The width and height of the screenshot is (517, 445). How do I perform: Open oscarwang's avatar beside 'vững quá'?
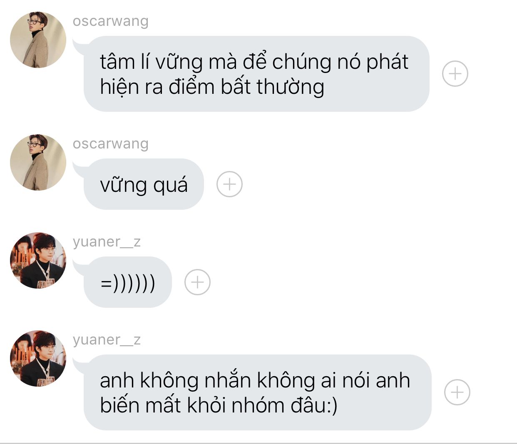38,162
